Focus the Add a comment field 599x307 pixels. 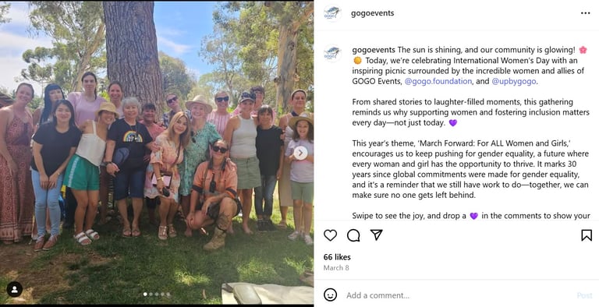point(459,295)
